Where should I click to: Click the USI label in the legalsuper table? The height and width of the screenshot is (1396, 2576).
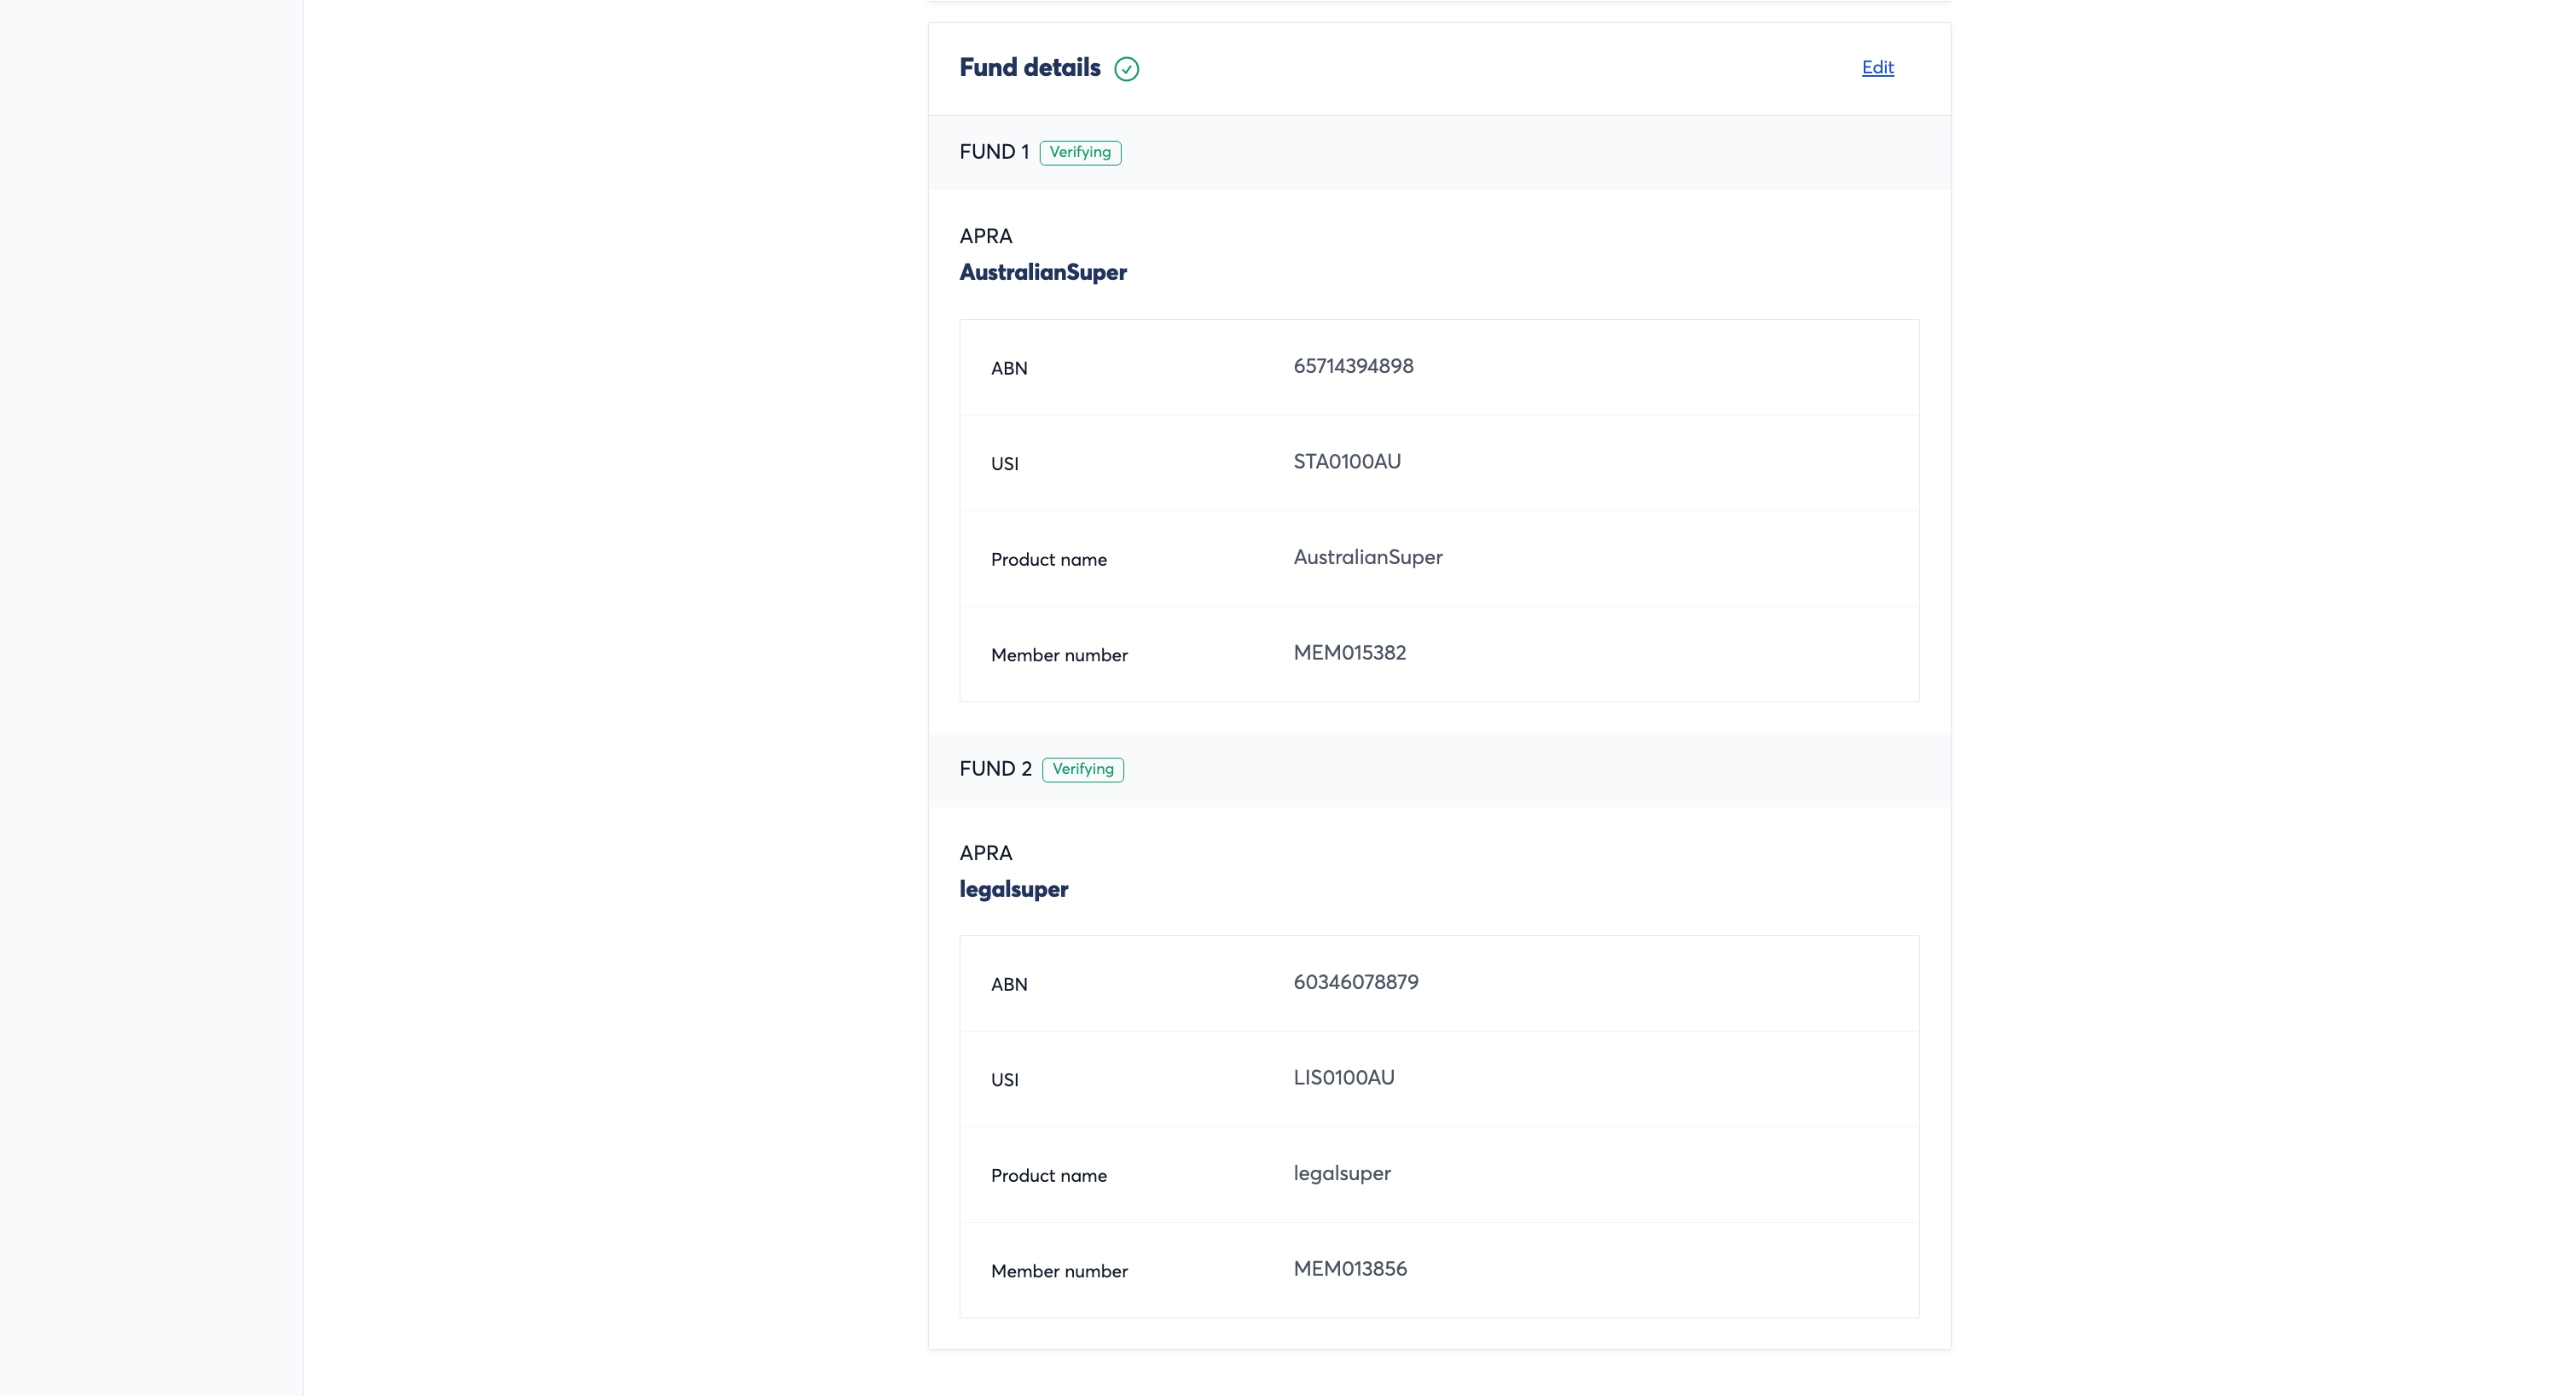pos(1004,1079)
